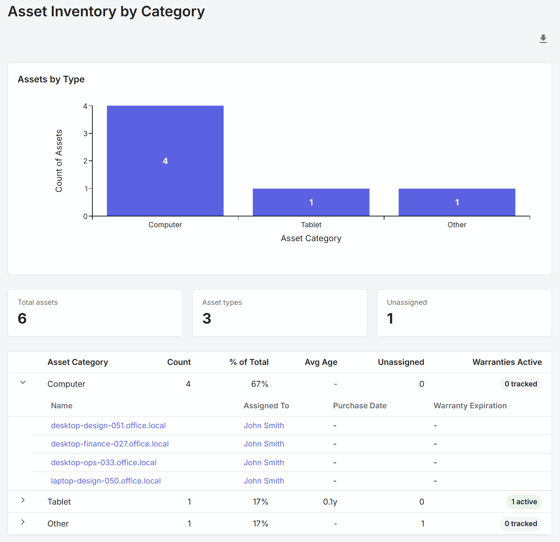The height and width of the screenshot is (542, 560).
Task: Select the Computer bar in the chart
Action: [165, 161]
